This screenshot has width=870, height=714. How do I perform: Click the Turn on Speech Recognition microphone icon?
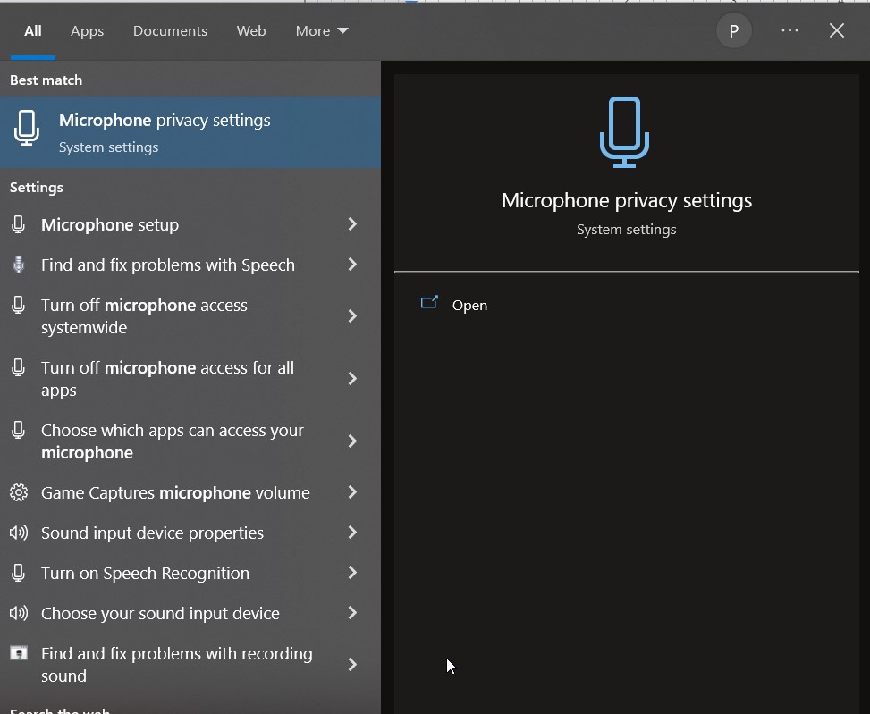[19, 573]
